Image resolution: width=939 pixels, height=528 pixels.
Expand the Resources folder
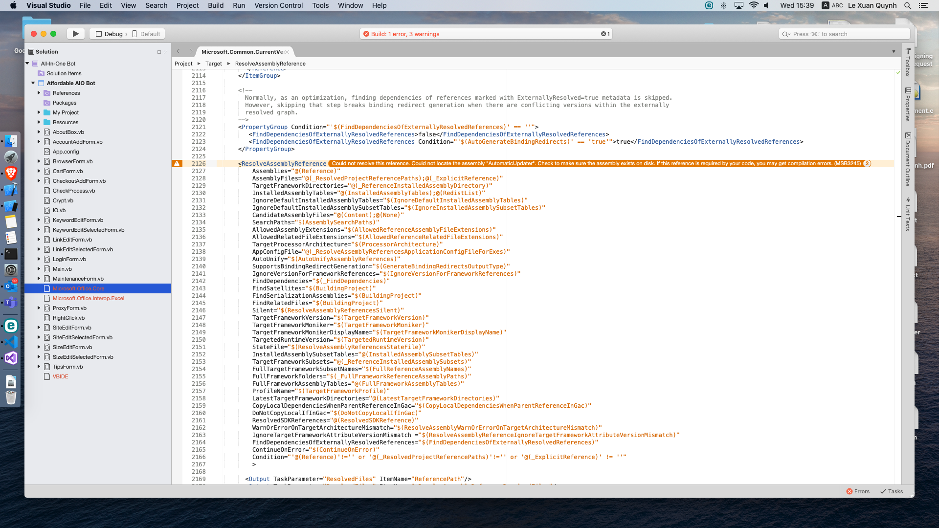coord(39,122)
